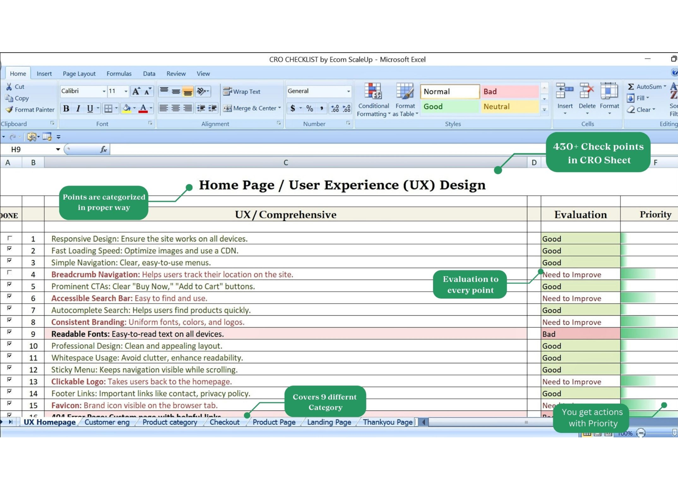Open the Name Box dropdown arrow
The width and height of the screenshot is (678, 484).
click(58, 149)
